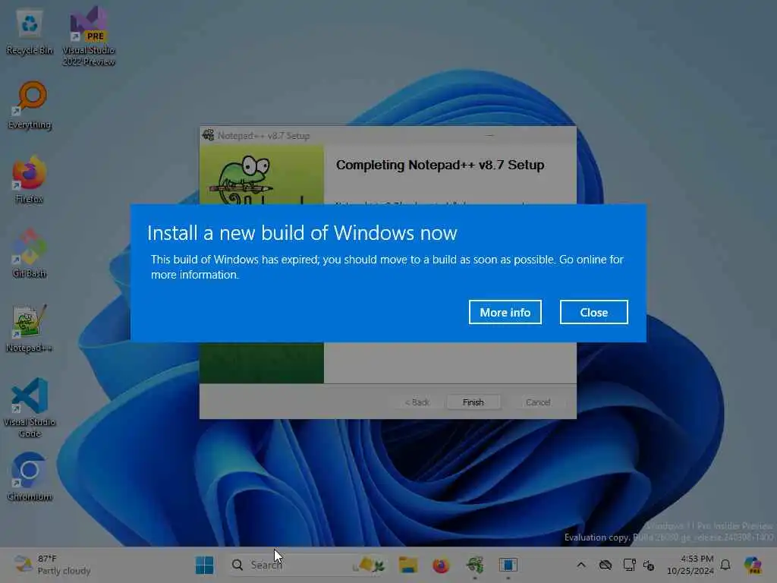
Task: Open Firefox from the taskbar
Action: (x=441, y=565)
